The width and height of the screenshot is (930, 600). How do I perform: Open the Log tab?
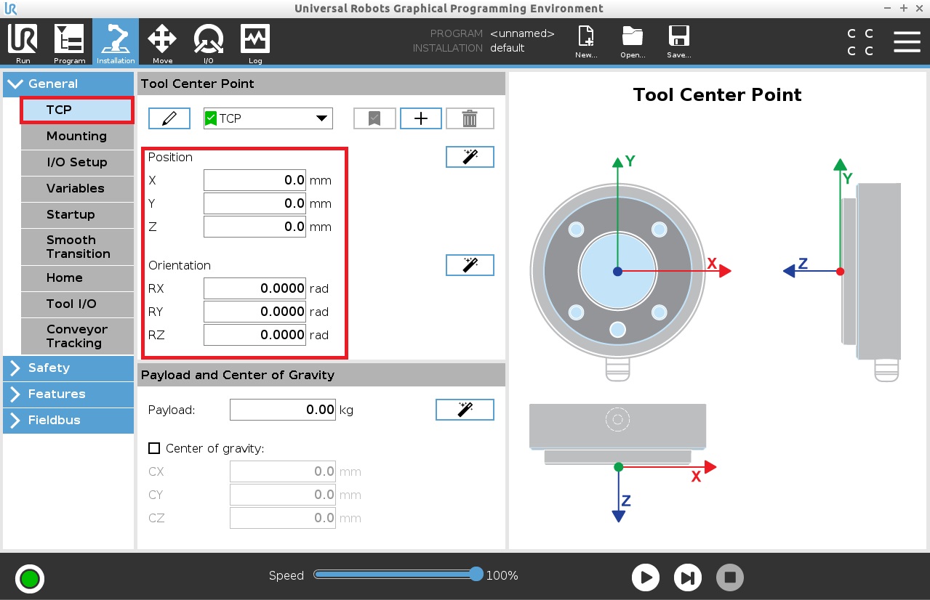(255, 42)
